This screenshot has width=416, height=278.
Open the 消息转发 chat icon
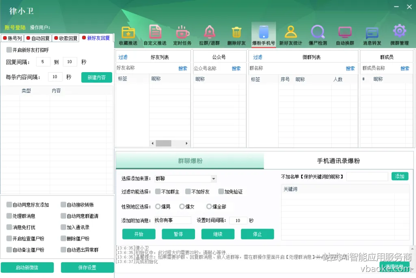[x=372, y=35]
